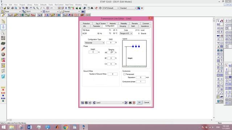Screen dimensions: 232x130
Task: Click the GMD input field
Action: [x=111, y=43]
